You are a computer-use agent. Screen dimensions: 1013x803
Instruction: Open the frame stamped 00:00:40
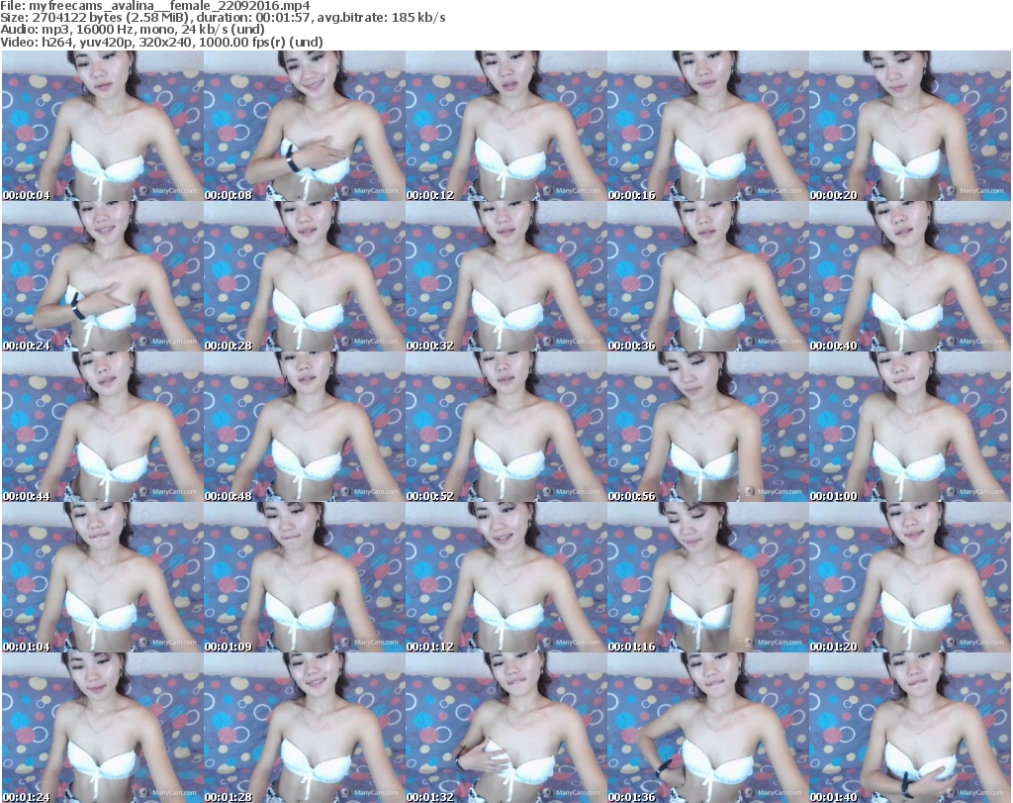(x=910, y=276)
